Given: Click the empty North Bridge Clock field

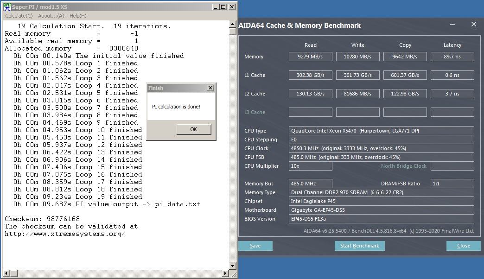Looking at the screenshot, I should 452,166.
